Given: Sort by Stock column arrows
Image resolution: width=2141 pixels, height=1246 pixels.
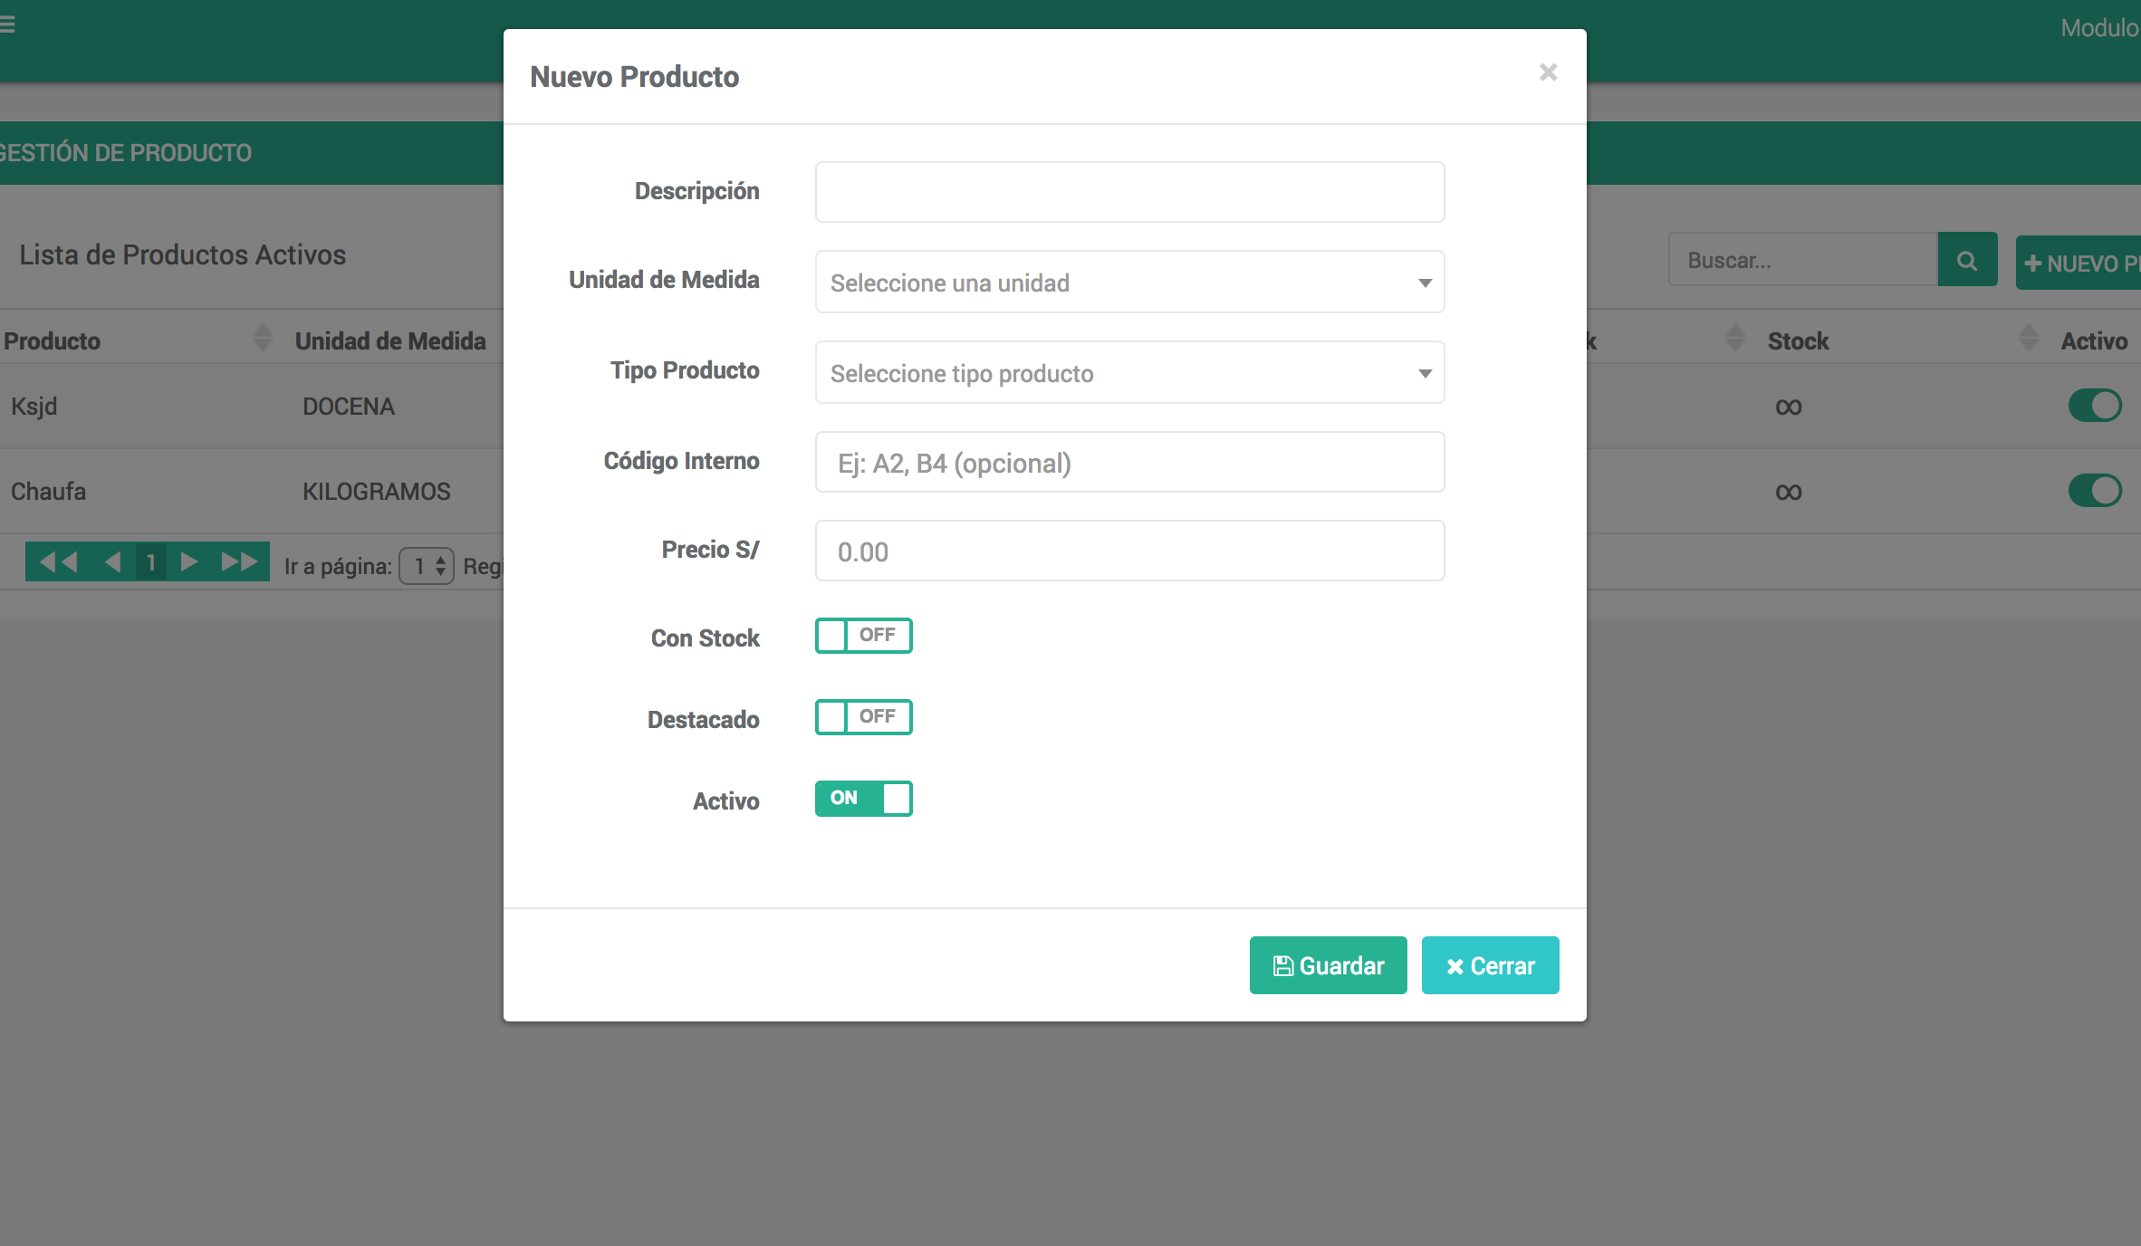Looking at the screenshot, I should (x=2029, y=339).
